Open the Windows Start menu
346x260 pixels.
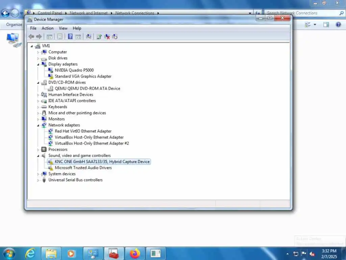pyautogui.click(x=9, y=253)
